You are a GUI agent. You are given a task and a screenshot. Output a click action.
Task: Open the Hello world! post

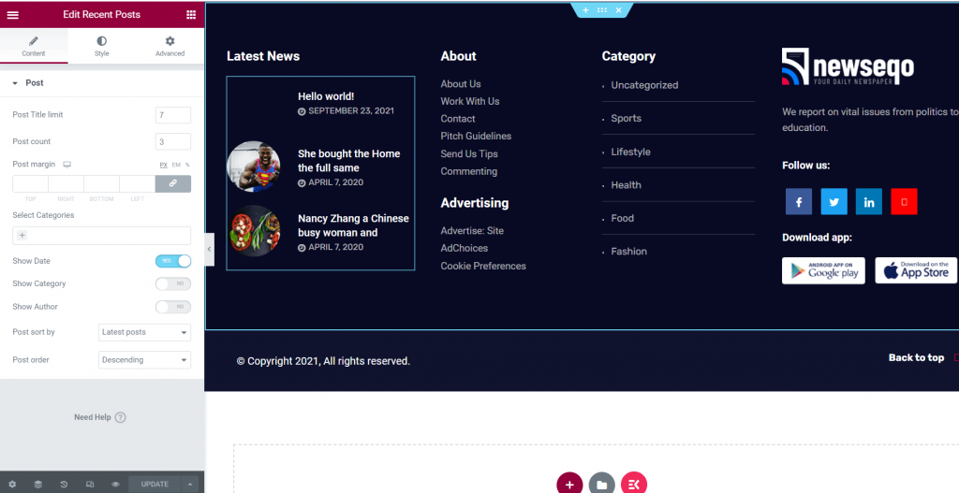(326, 96)
